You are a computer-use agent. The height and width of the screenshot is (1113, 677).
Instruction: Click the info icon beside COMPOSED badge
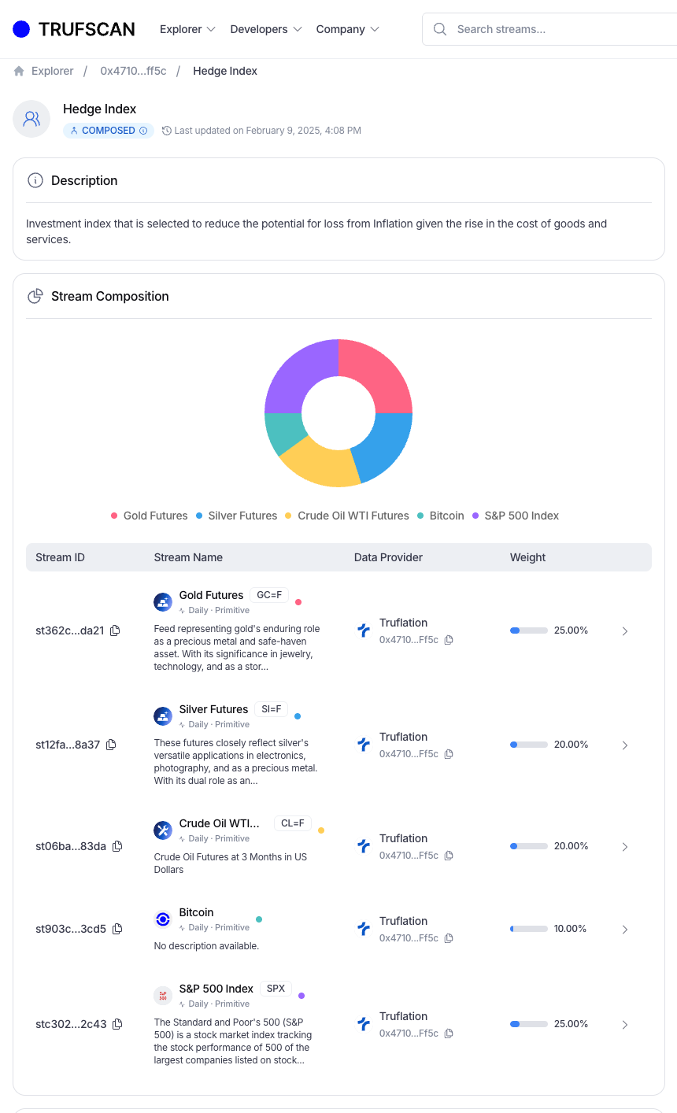click(x=143, y=131)
